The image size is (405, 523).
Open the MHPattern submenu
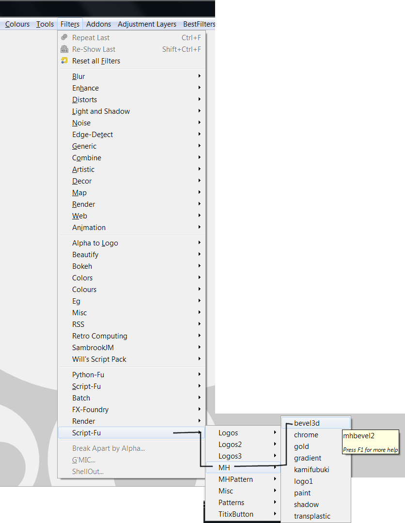point(243,479)
